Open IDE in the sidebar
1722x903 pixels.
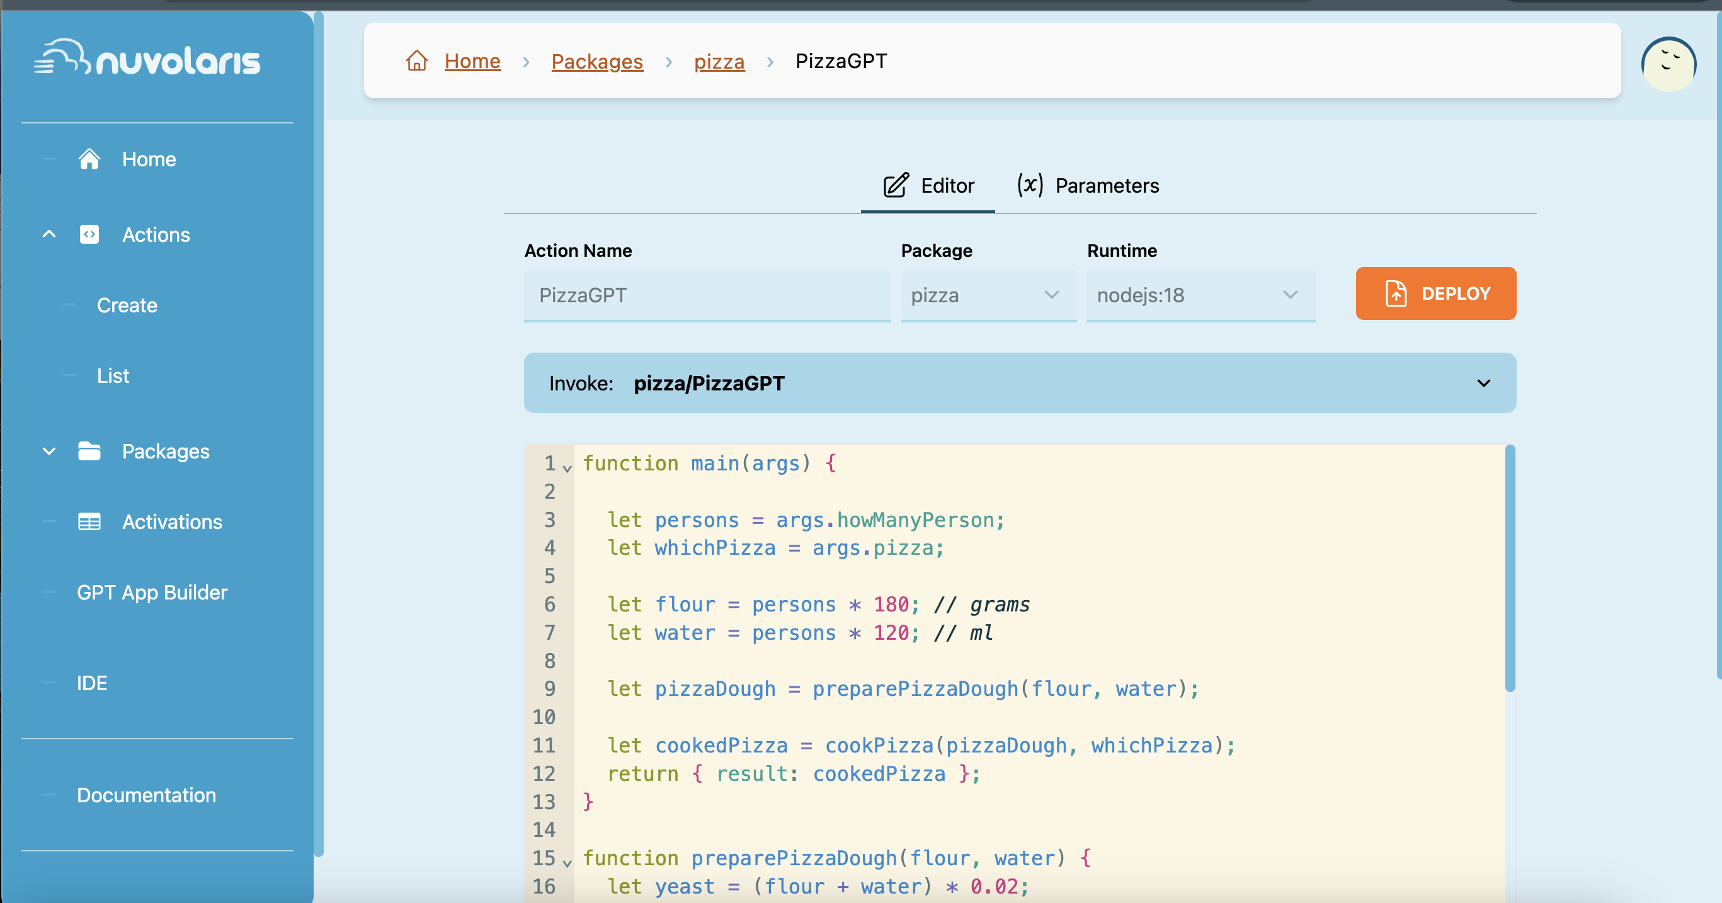(91, 683)
